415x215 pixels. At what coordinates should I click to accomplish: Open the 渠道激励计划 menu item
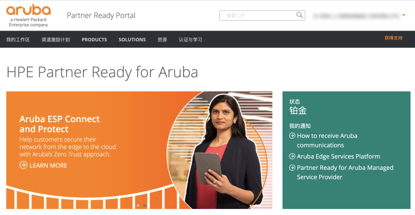pyautogui.click(x=56, y=40)
